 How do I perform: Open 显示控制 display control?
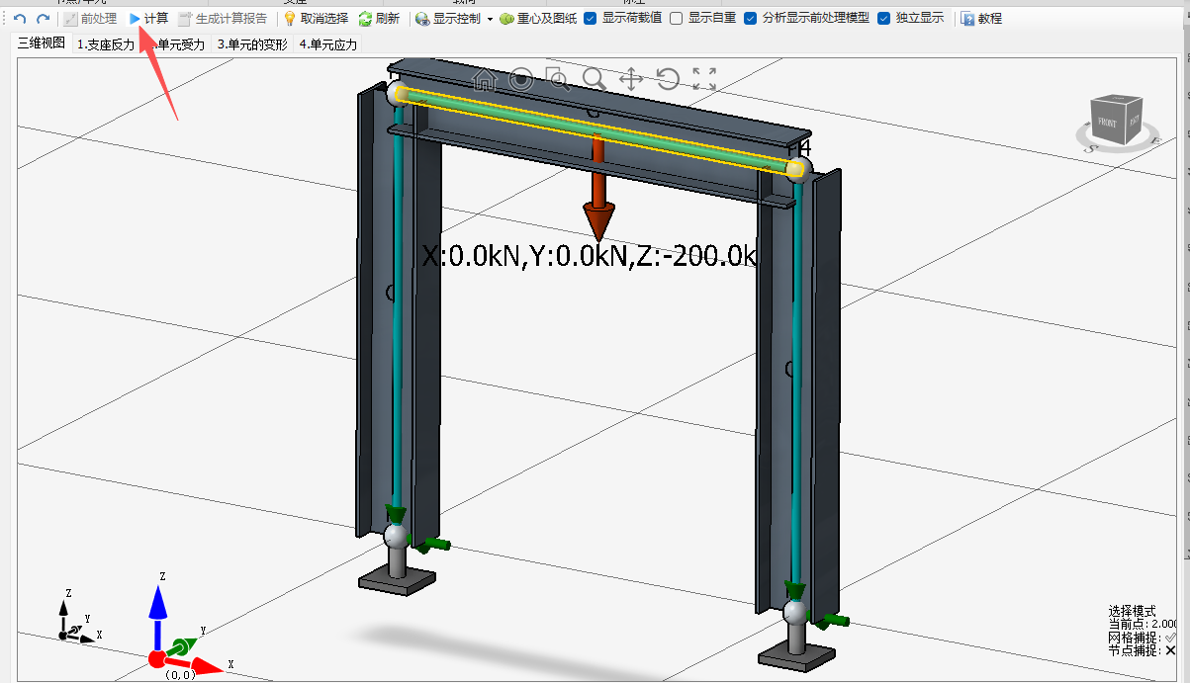[x=448, y=19]
